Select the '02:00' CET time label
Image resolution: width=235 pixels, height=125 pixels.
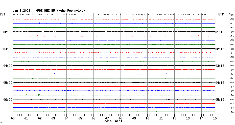coord(8,32)
